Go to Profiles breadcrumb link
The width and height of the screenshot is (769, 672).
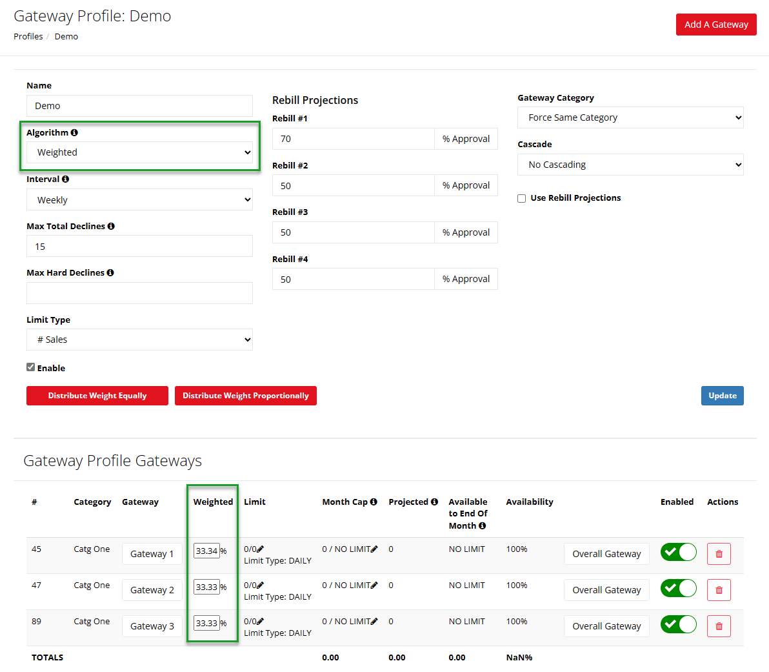click(28, 37)
